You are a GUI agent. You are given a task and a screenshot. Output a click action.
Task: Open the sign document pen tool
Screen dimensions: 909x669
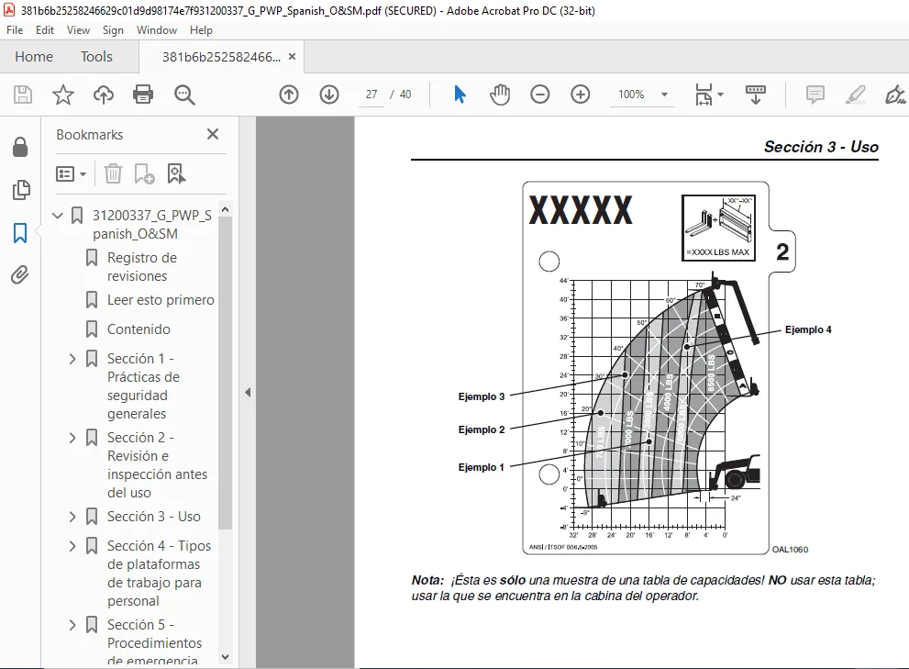coord(895,94)
